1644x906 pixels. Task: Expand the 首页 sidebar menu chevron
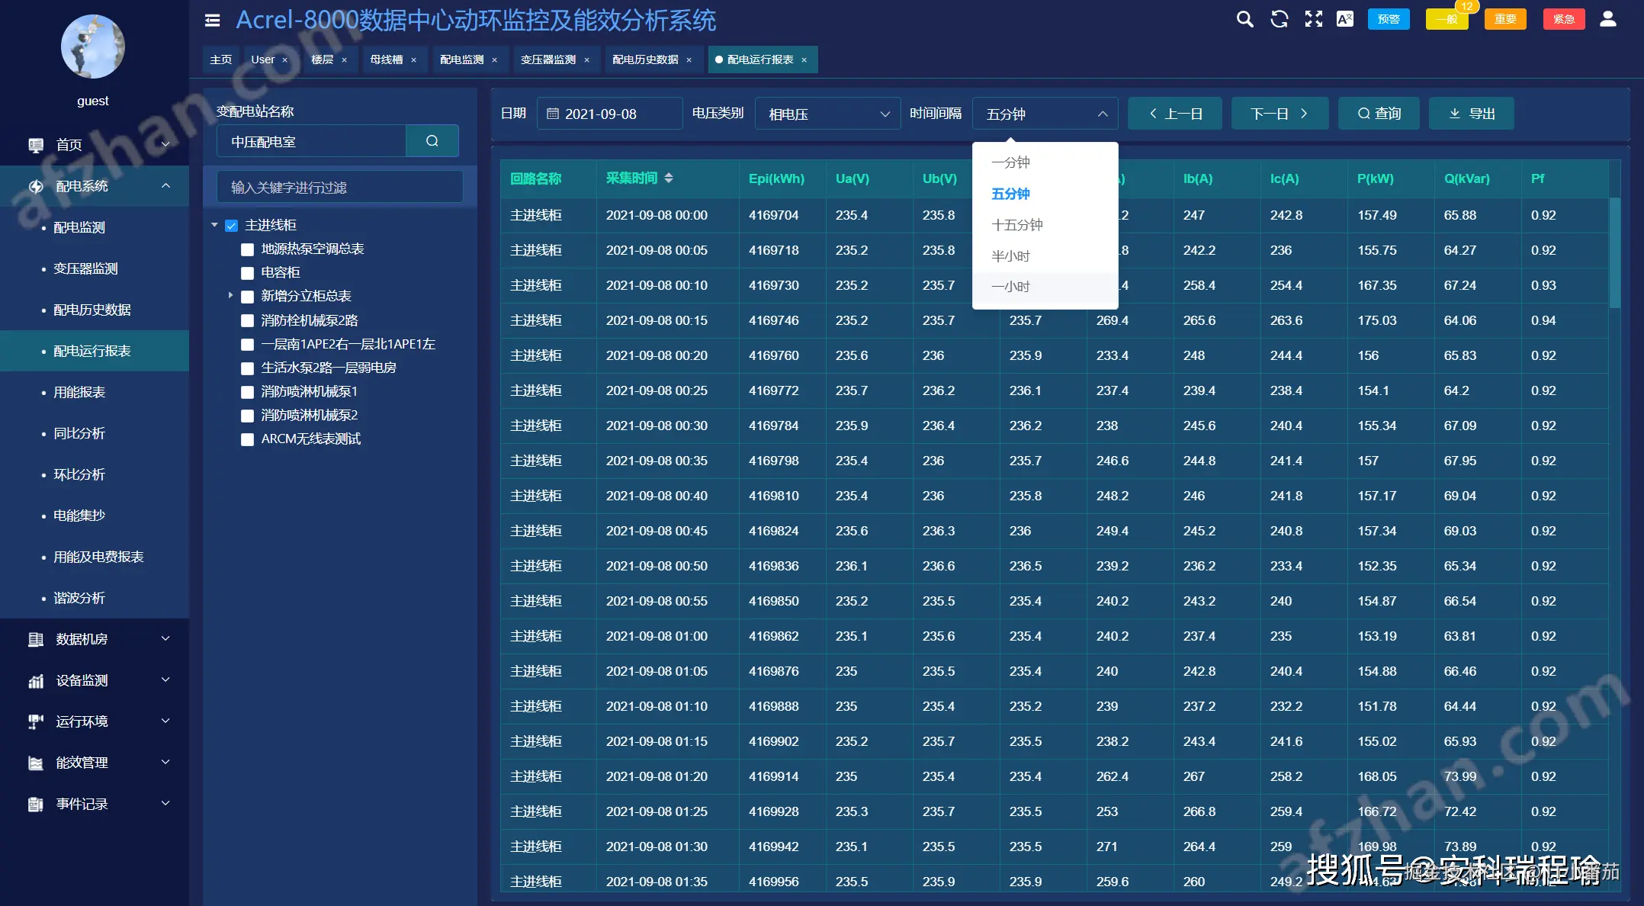(165, 145)
